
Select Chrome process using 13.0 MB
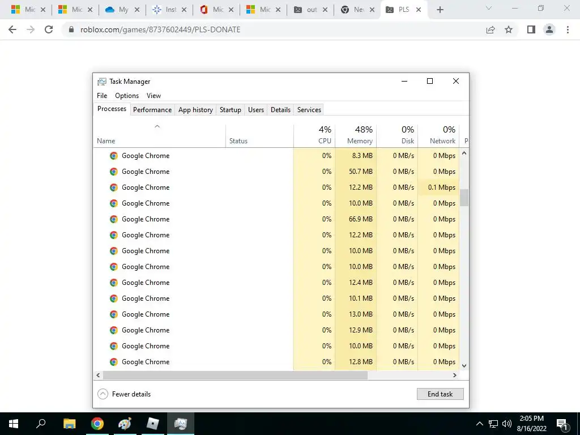(x=276, y=314)
